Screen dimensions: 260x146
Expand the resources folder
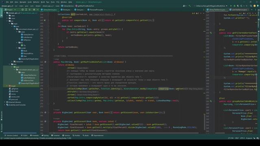pyautogui.click(x=12, y=62)
